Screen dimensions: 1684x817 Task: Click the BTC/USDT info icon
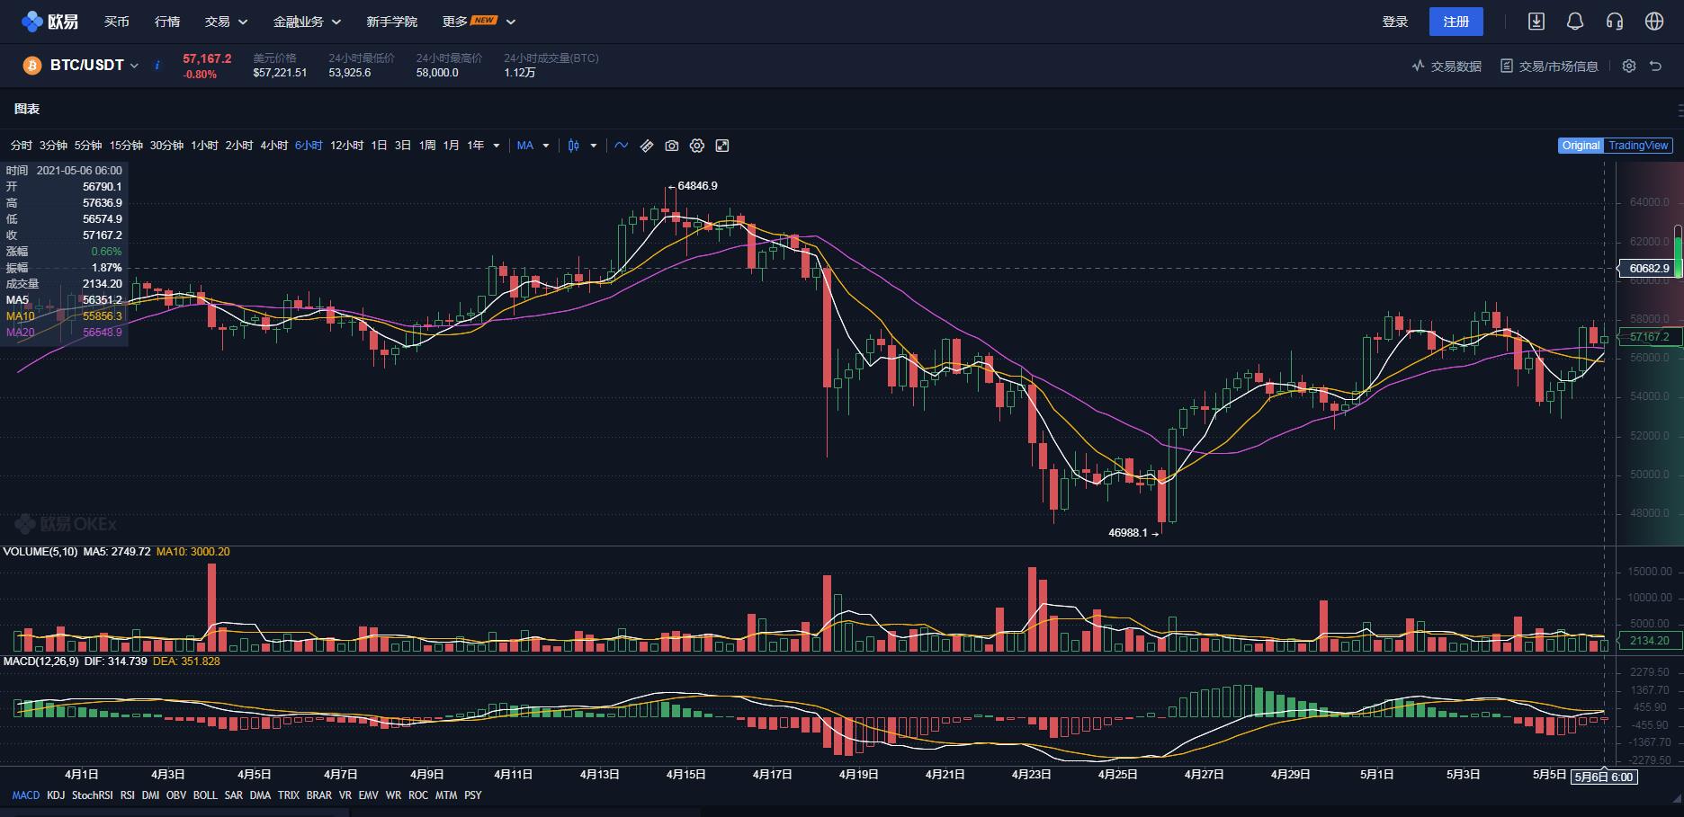point(157,66)
